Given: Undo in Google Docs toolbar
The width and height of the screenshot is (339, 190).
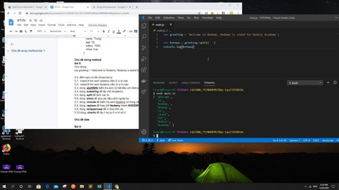Looking at the screenshot, I should point(11,31).
